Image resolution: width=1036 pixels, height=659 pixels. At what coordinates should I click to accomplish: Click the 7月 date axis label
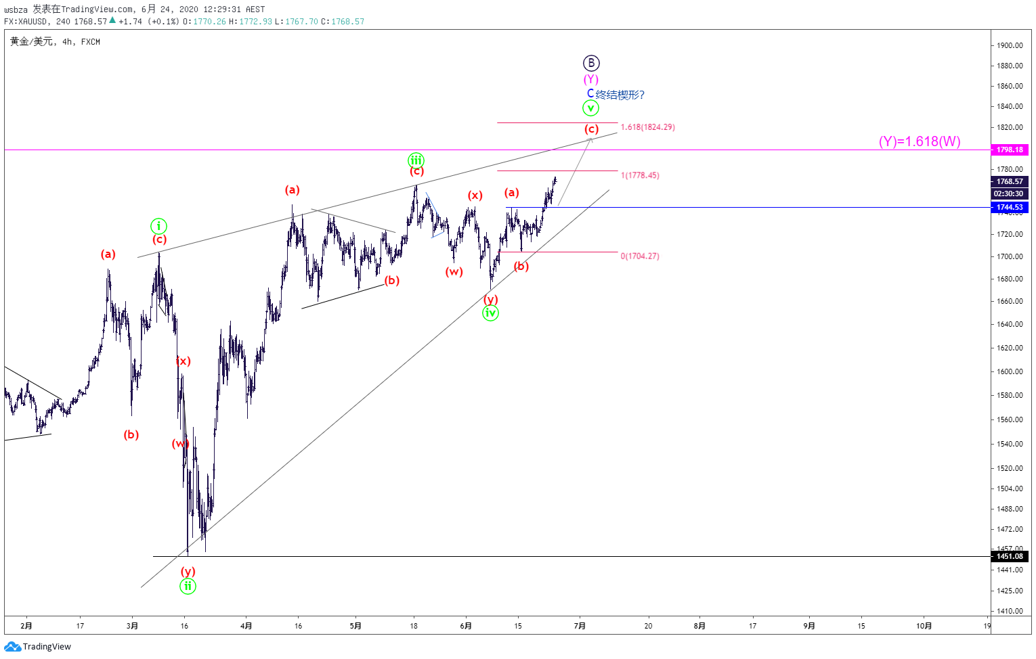[580, 626]
